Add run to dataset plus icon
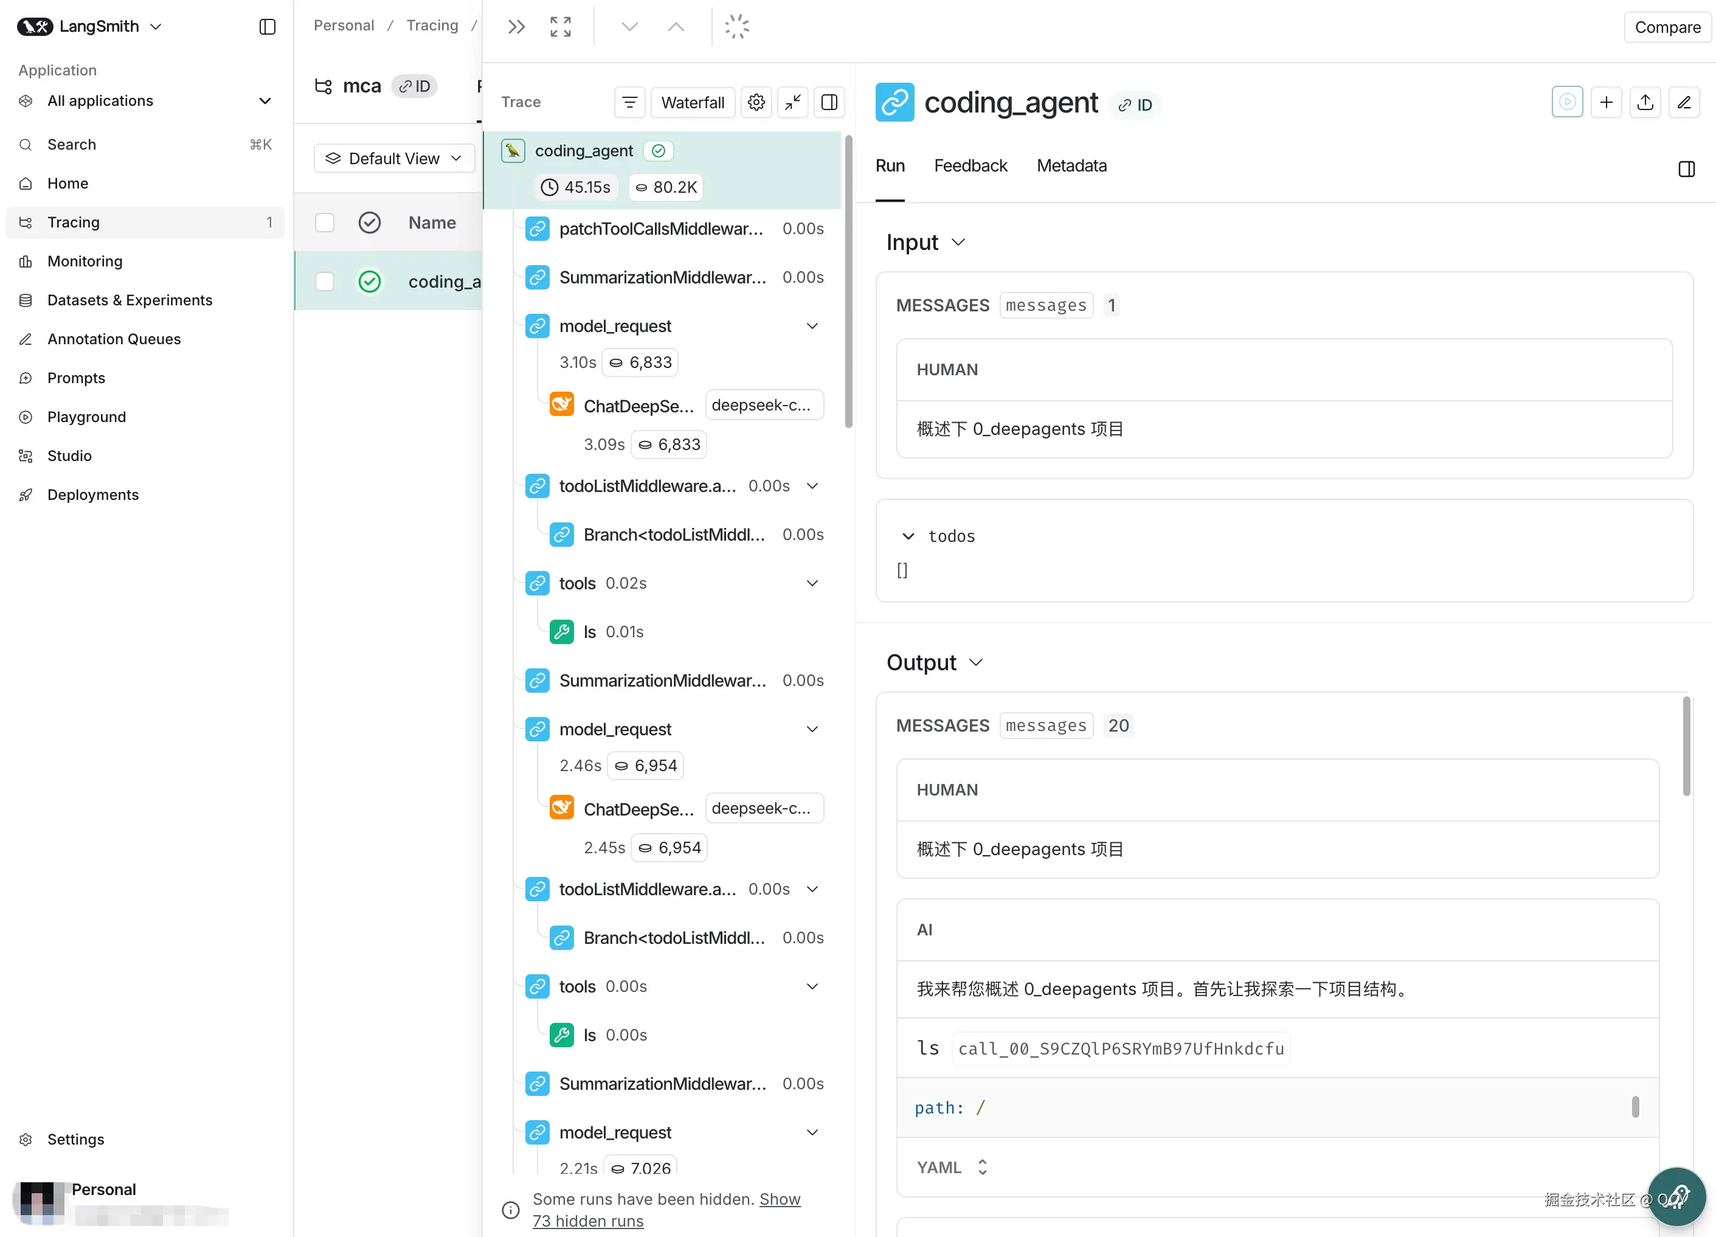The height and width of the screenshot is (1237, 1716). (x=1605, y=102)
